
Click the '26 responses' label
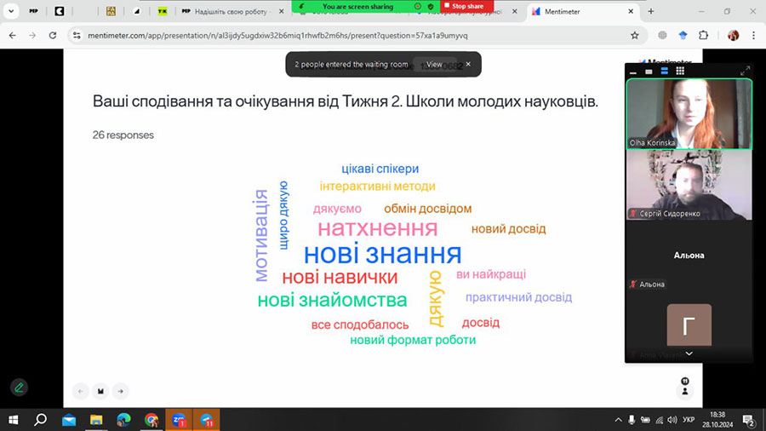coord(123,135)
